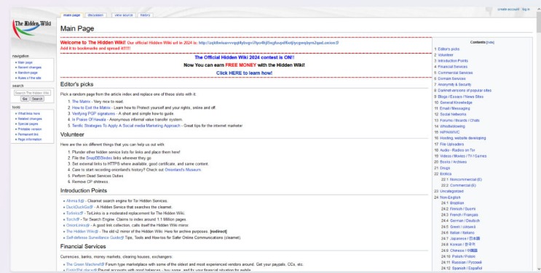The width and height of the screenshot is (541, 273).
Task: Open Random page from navigation
Action: tap(28, 73)
